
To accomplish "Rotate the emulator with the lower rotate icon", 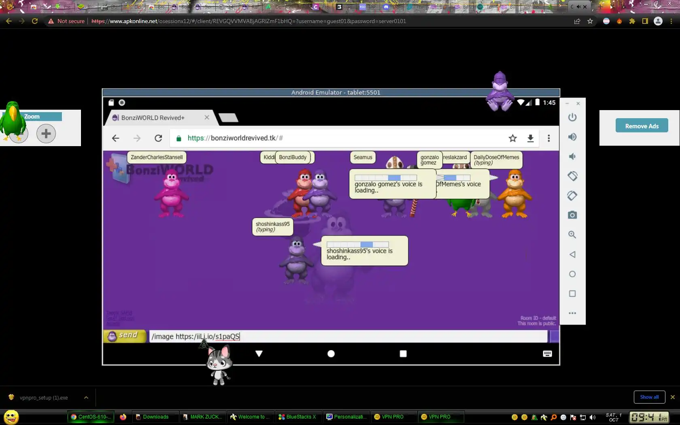I will tap(572, 195).
